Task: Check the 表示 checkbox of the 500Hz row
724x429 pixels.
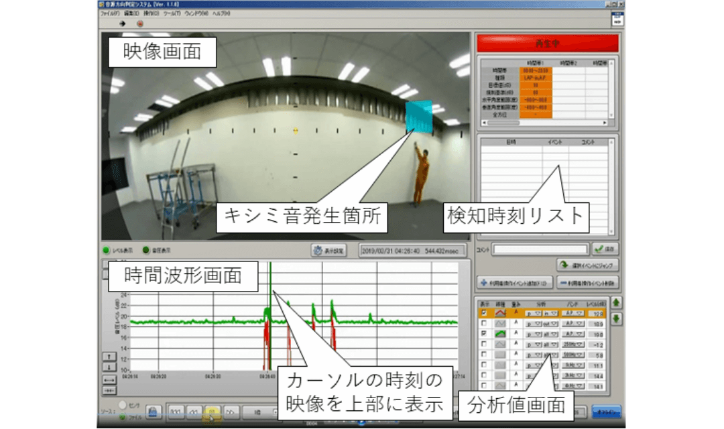Action: coord(484,354)
